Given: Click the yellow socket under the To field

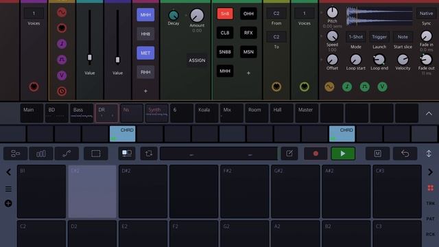Looking at the screenshot, I should pos(276,86).
